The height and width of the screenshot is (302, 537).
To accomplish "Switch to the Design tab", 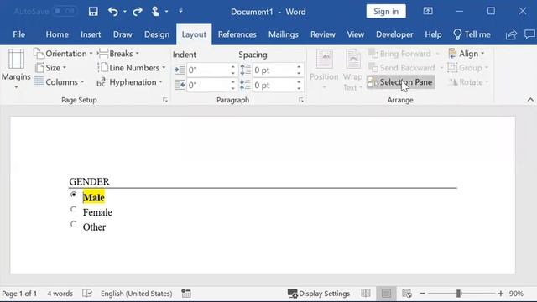I will click(157, 34).
